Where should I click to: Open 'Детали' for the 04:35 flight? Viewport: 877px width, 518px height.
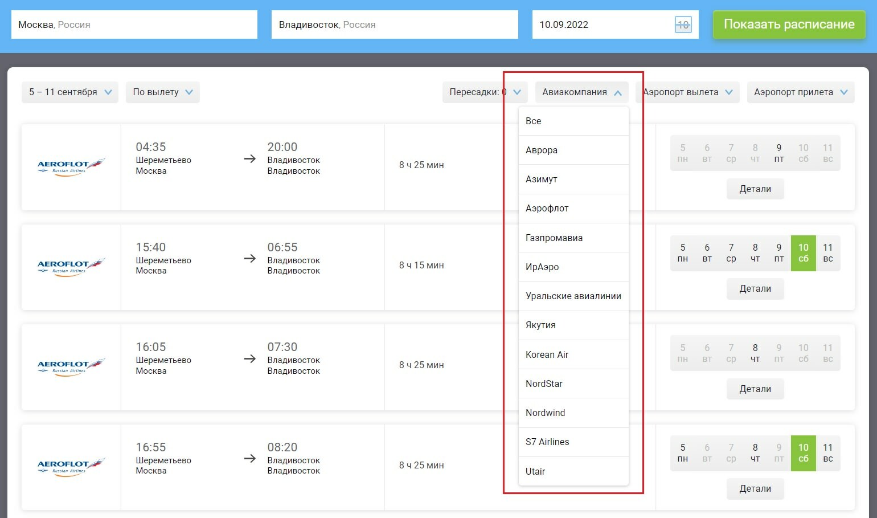coord(755,189)
